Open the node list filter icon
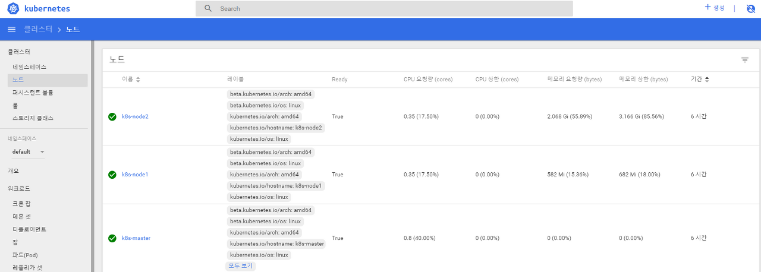Image resolution: width=761 pixels, height=272 pixels. pos(745,60)
